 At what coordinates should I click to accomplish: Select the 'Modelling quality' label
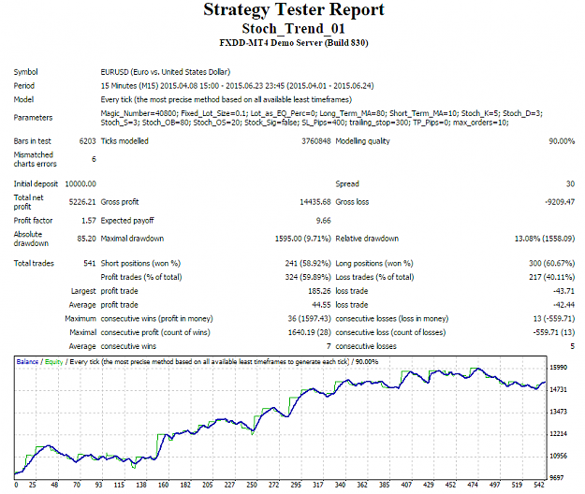(362, 141)
